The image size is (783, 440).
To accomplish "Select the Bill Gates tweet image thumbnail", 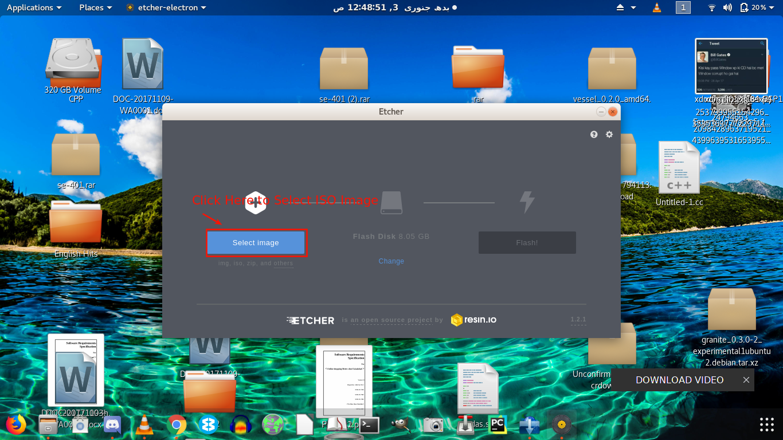I will (x=731, y=66).
